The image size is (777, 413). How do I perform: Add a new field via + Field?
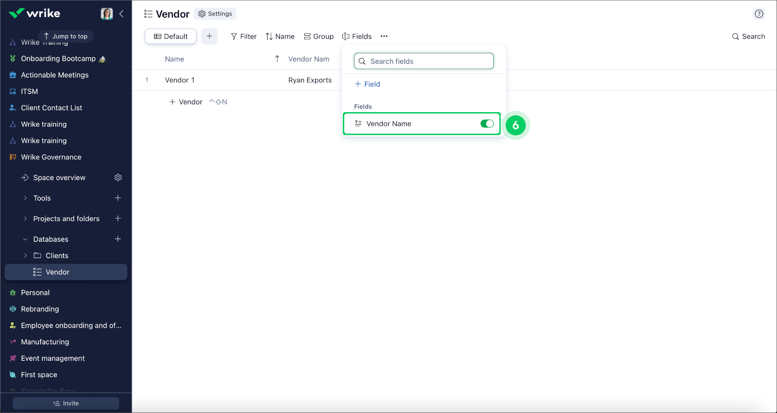367,84
